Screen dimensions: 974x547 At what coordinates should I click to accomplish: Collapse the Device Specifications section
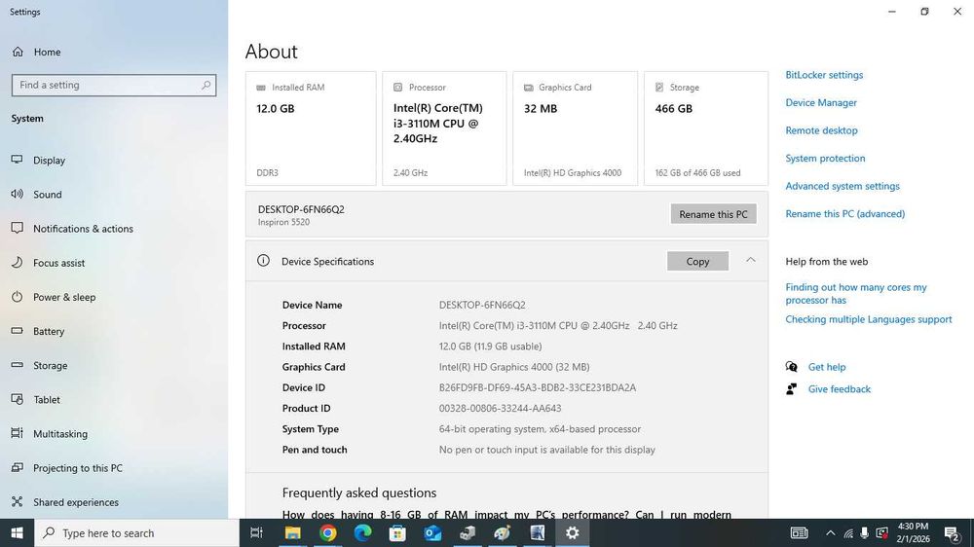(750, 261)
